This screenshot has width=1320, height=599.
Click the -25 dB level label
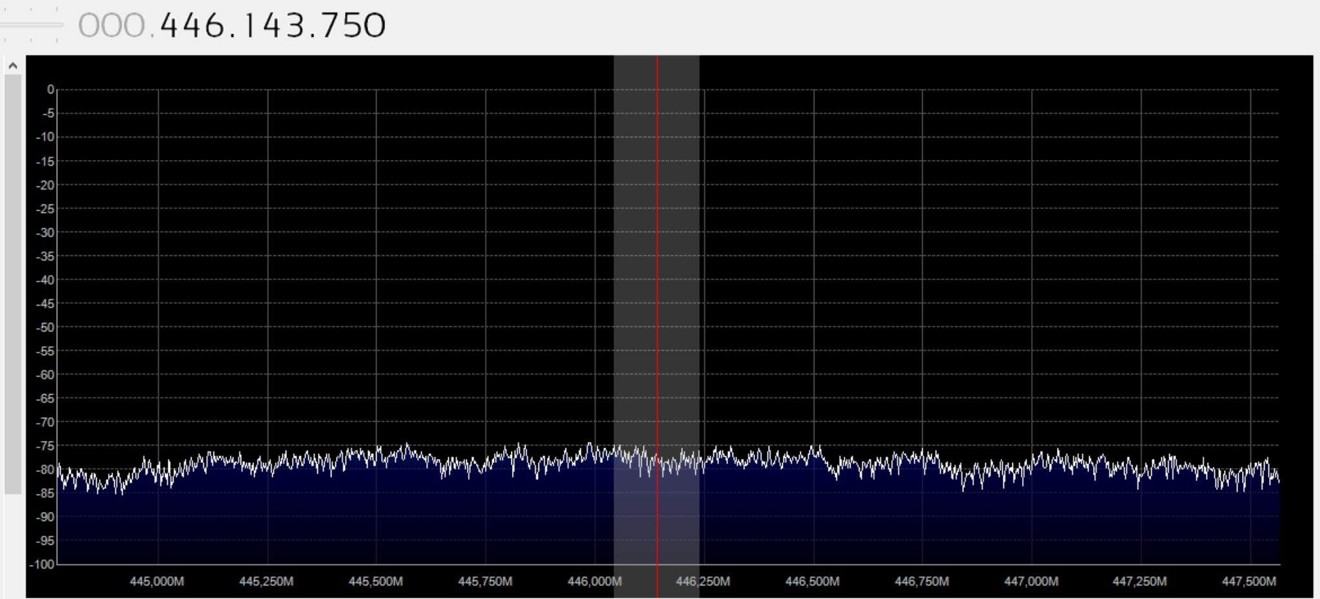point(46,209)
